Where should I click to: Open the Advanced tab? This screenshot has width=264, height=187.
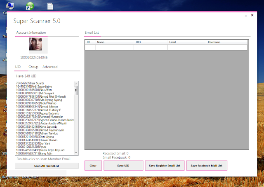(x=50, y=67)
